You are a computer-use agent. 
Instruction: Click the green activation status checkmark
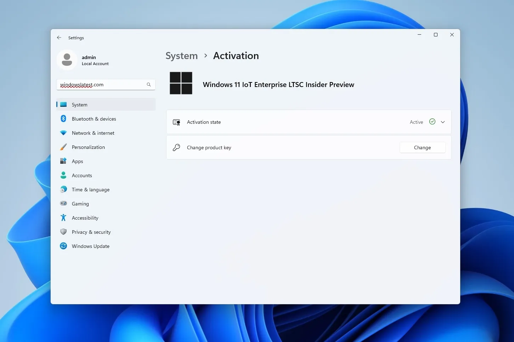pos(432,121)
